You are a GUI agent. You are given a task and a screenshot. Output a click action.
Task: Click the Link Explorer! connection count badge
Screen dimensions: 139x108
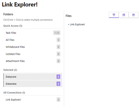click(58, 100)
